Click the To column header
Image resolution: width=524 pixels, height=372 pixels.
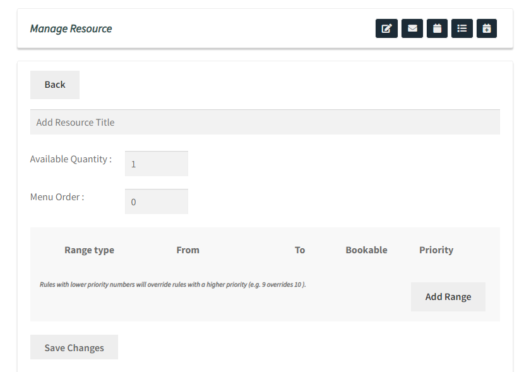[300, 250]
